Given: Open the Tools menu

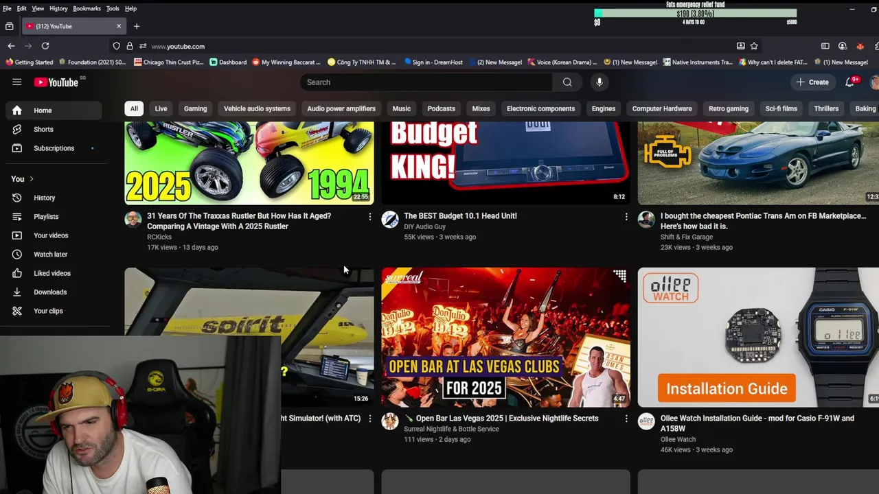Looking at the screenshot, I should point(113,8).
